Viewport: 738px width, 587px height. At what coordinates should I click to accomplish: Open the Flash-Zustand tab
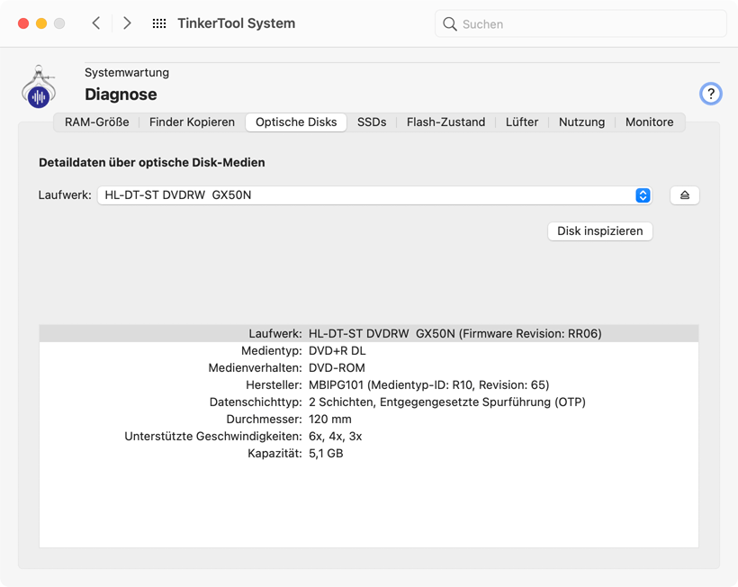pos(445,122)
